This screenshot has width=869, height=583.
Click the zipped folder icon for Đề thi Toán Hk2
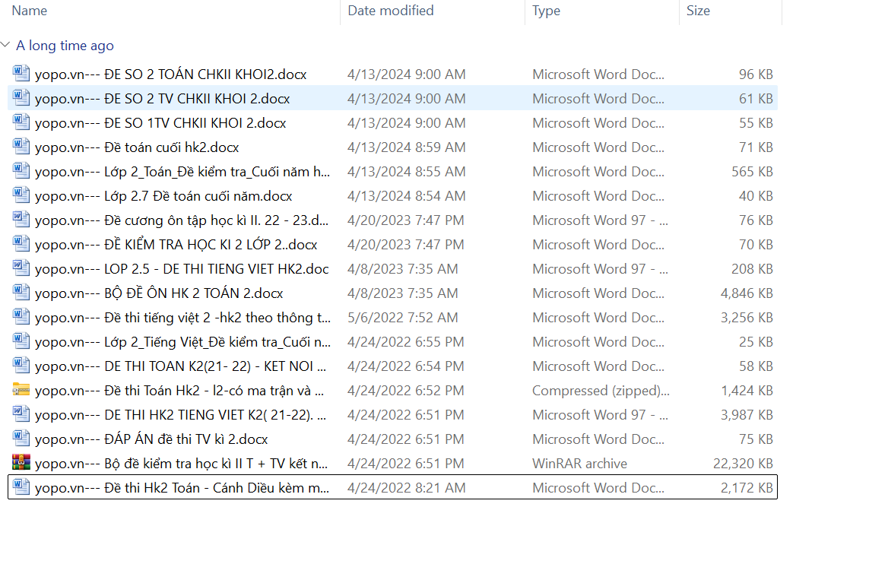tap(21, 391)
